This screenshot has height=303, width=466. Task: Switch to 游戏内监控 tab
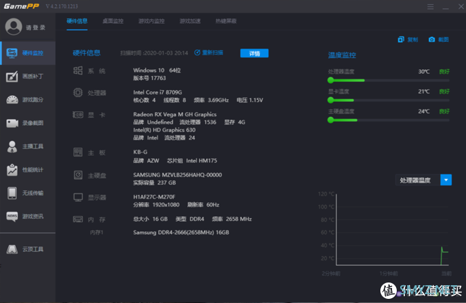click(x=151, y=21)
